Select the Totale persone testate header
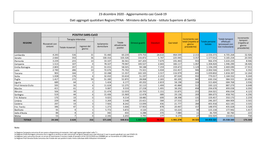This screenshot has height=157, width=278. pos(208,43)
